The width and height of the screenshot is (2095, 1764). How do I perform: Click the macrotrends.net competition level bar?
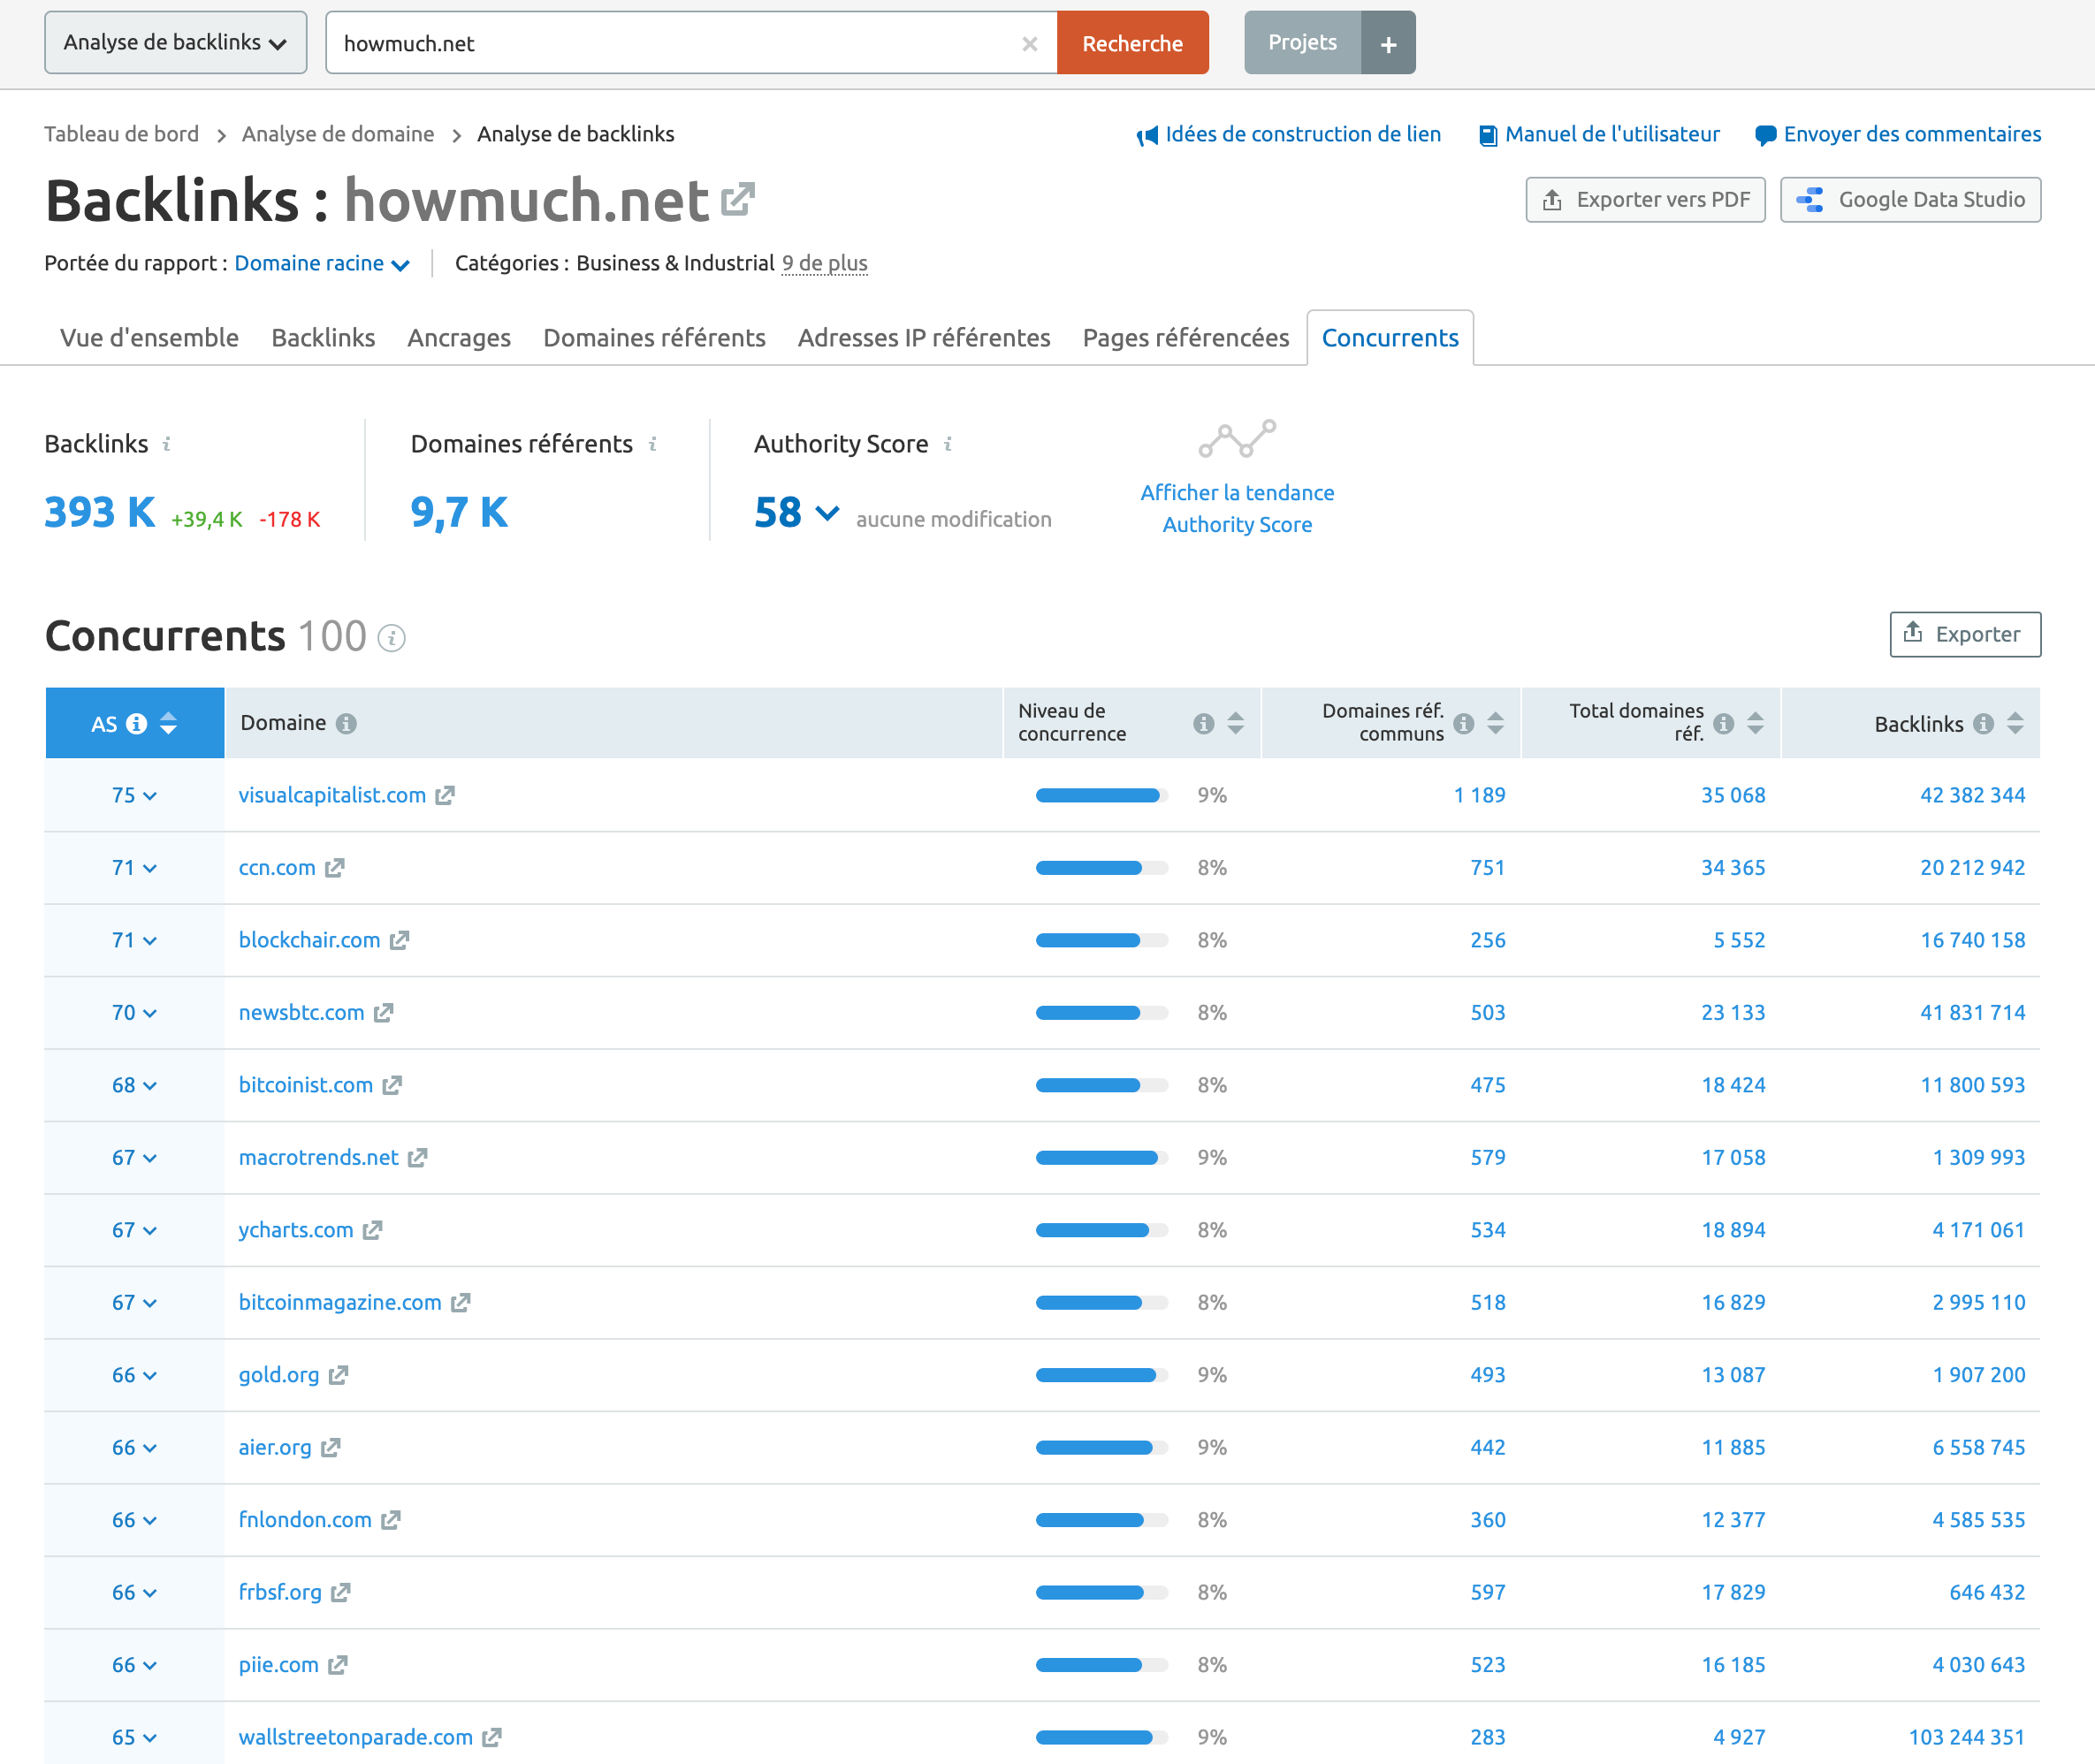click(1101, 1158)
